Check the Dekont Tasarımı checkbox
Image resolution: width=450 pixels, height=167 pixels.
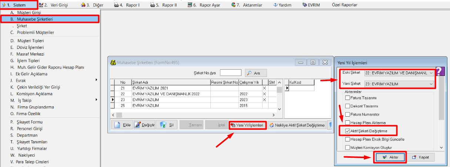pyautogui.click(x=347, y=106)
